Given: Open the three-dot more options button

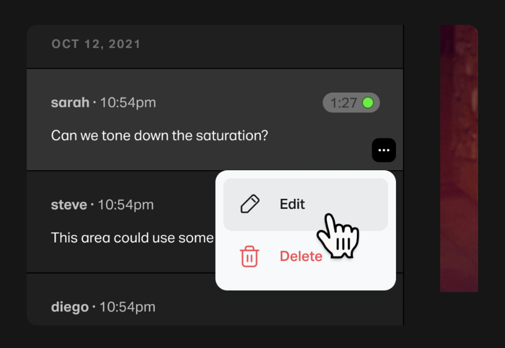Looking at the screenshot, I should click(x=384, y=150).
